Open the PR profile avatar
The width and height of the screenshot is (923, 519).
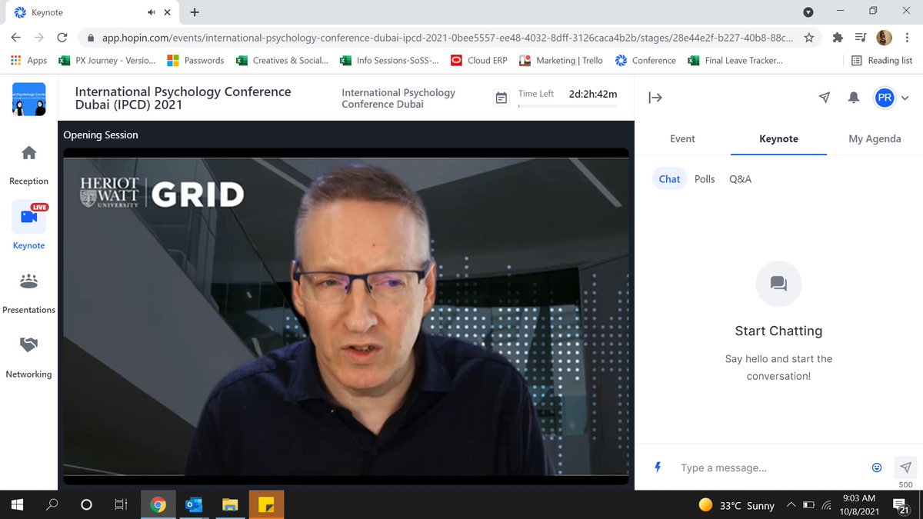(x=885, y=98)
